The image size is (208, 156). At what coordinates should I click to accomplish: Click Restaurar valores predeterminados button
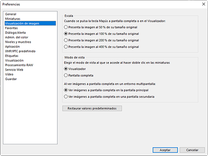(92, 109)
